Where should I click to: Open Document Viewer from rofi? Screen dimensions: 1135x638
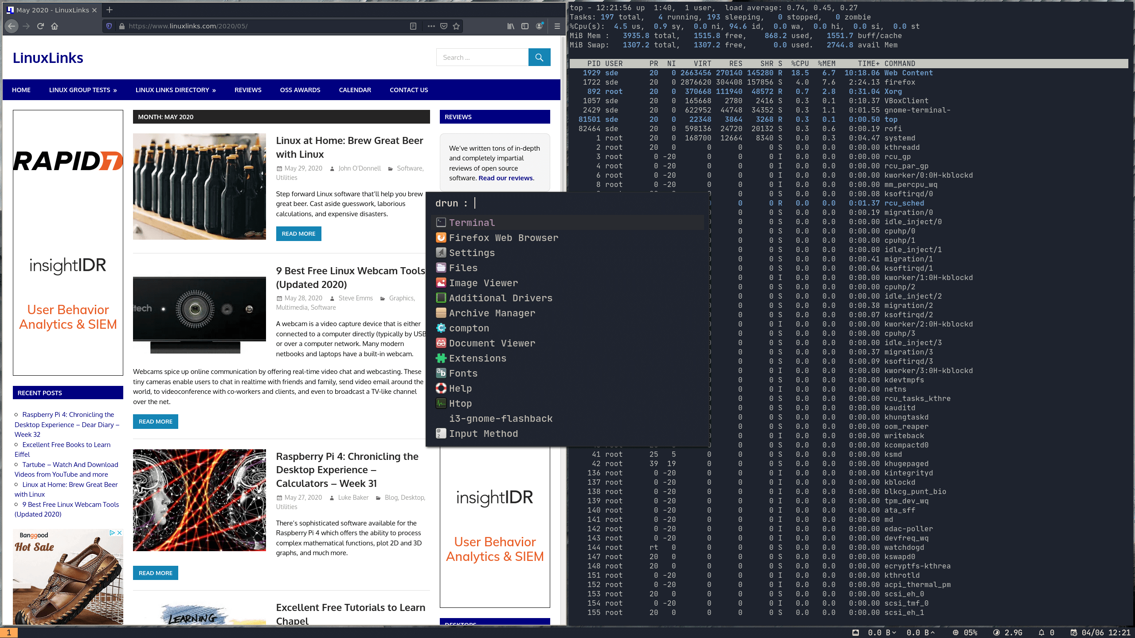[x=567, y=343]
